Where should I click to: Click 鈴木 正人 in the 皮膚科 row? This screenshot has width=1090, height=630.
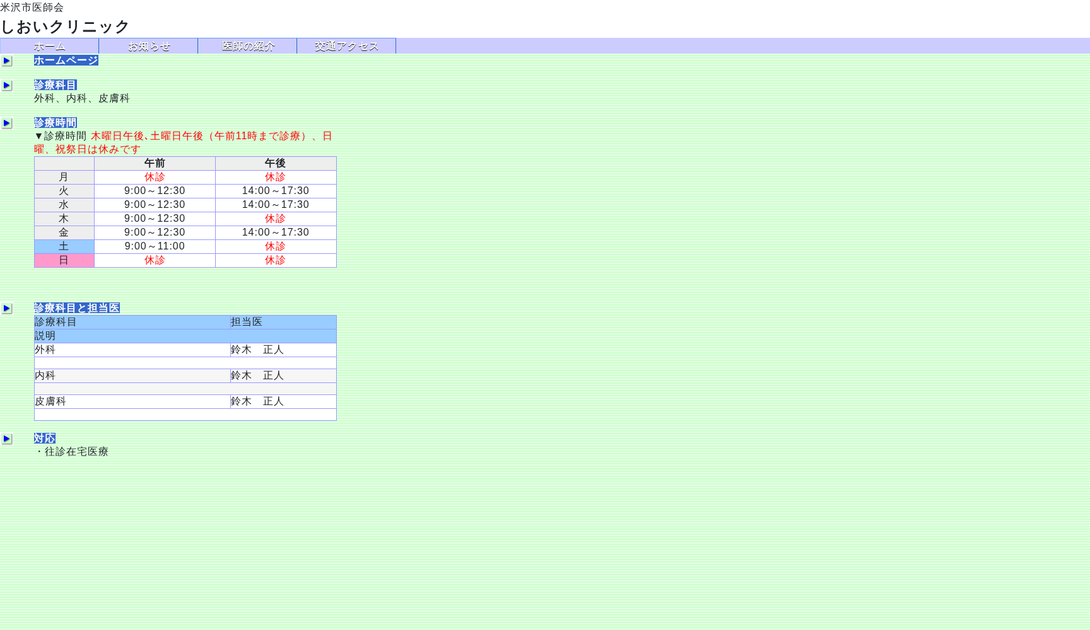(x=257, y=401)
